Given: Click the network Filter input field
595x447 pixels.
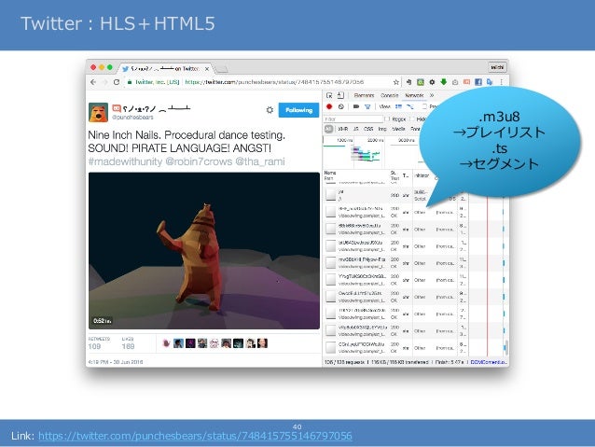Looking at the screenshot, I should [x=353, y=119].
